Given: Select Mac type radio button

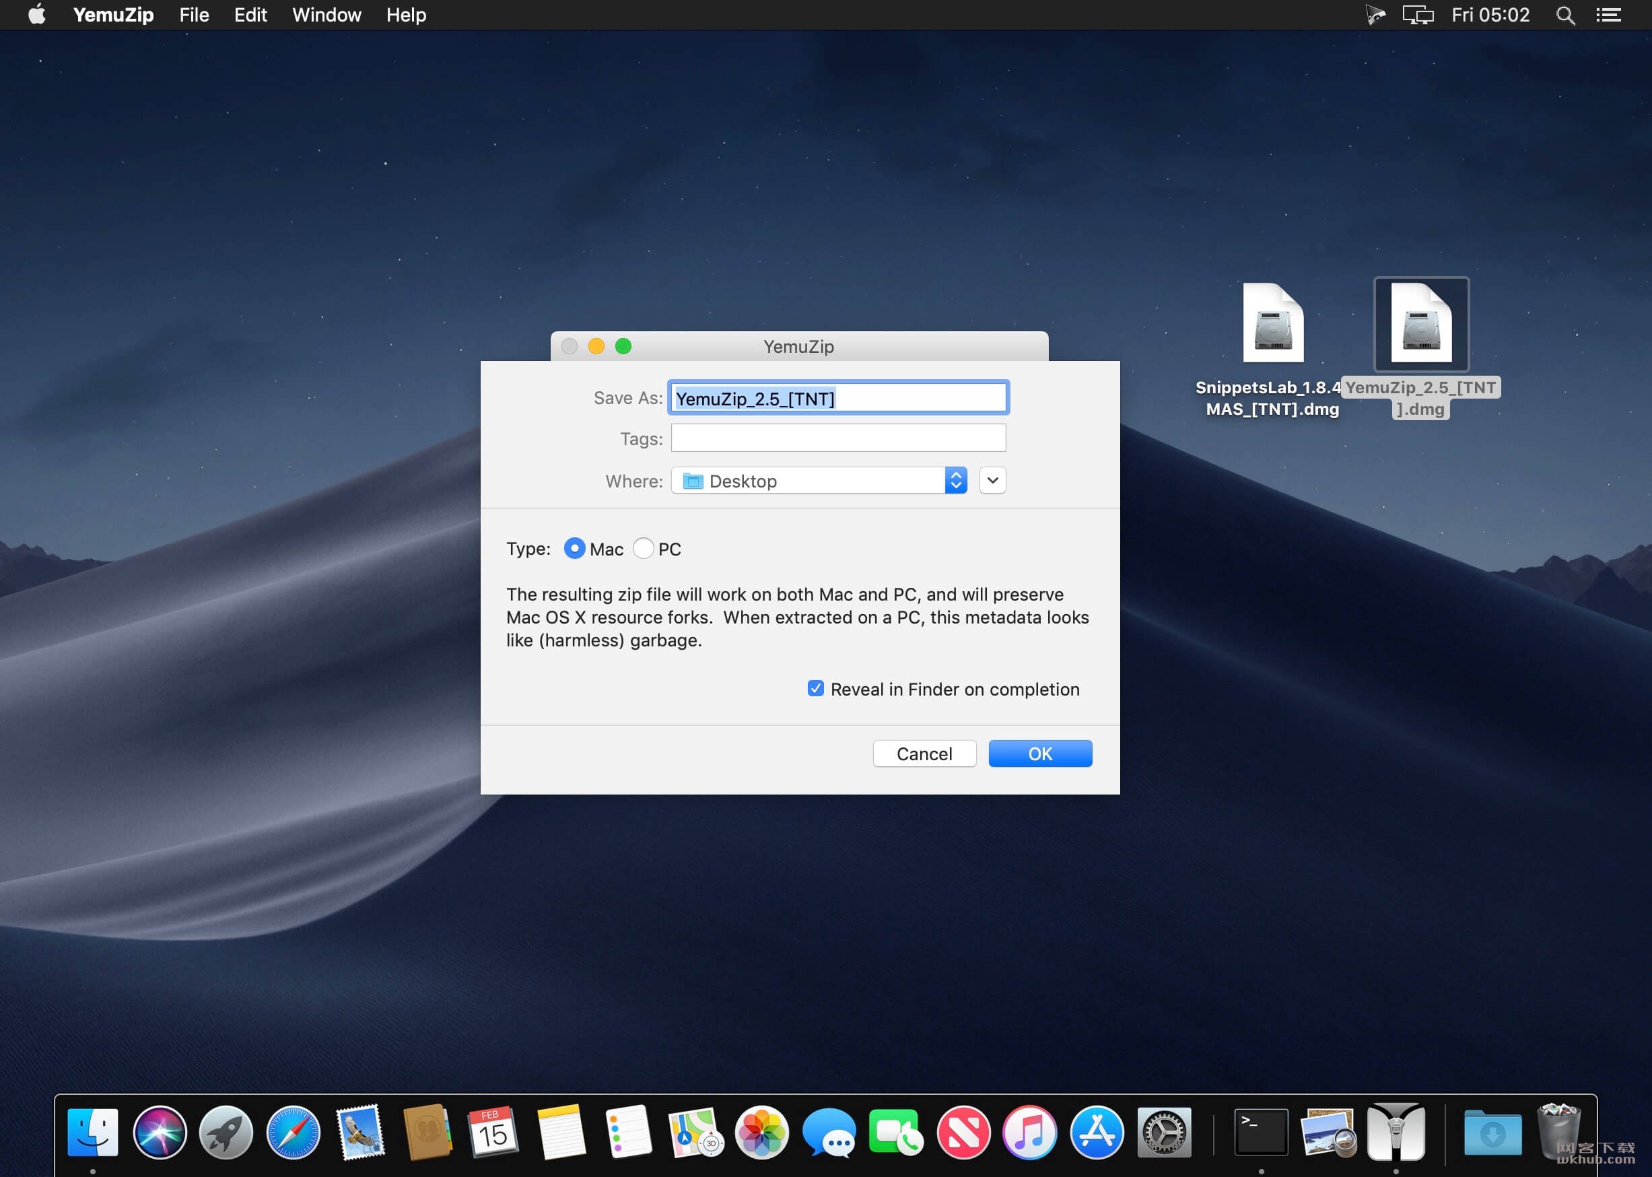Looking at the screenshot, I should point(575,549).
